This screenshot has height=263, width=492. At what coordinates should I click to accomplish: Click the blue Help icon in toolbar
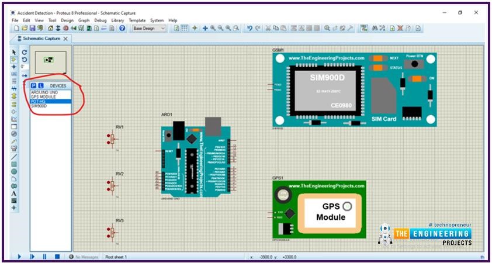[122, 28]
